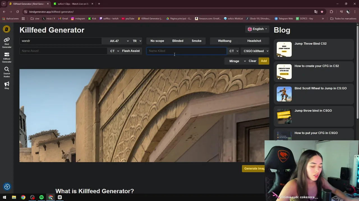Open the Todos los marcadores folder
The height and width of the screenshot is (201, 359).
pos(343,18)
